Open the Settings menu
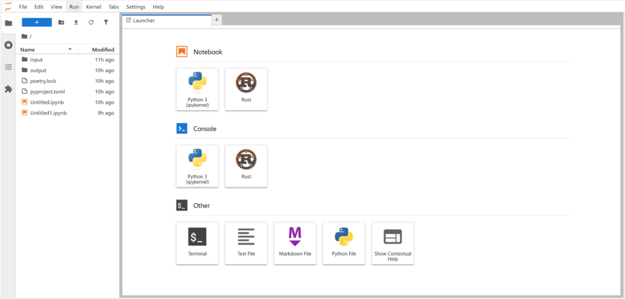Viewport: 625px width, 299px height. click(136, 7)
